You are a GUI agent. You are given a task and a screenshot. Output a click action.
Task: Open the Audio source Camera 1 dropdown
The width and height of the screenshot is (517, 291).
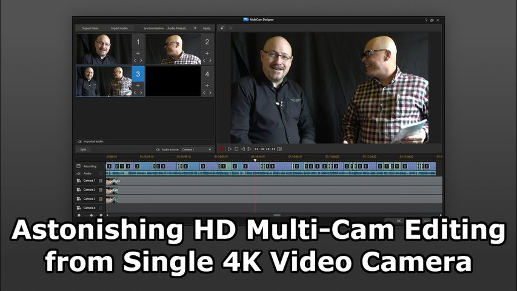pyautogui.click(x=197, y=149)
